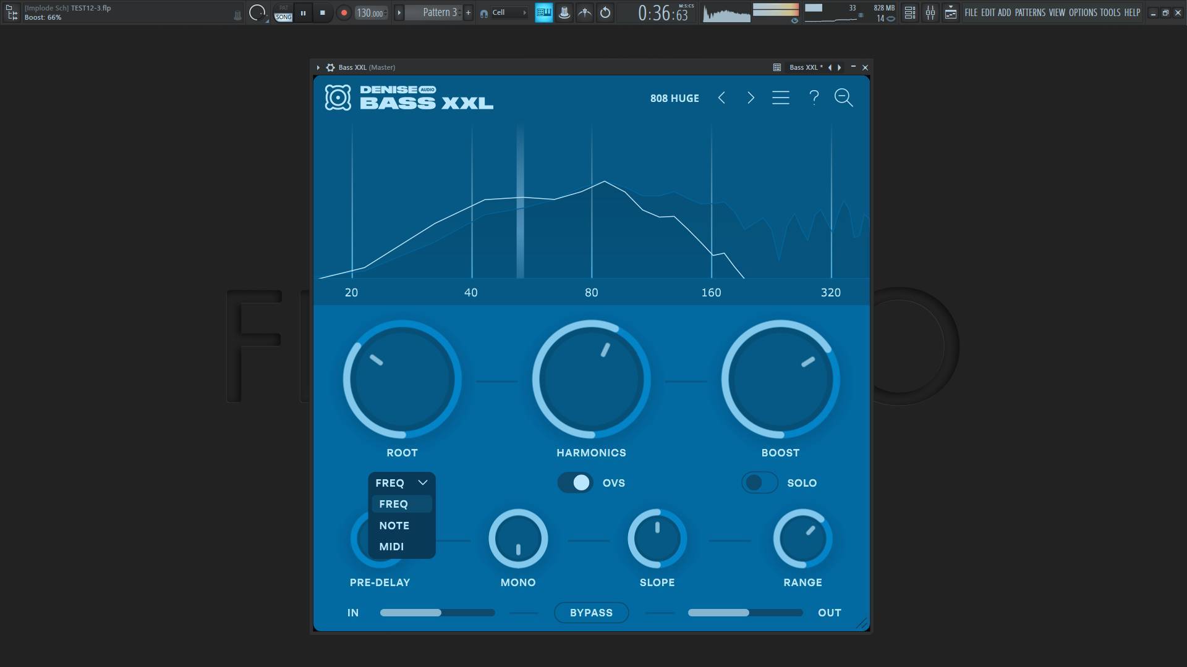Click the Denise Audio speaker logo

(338, 98)
